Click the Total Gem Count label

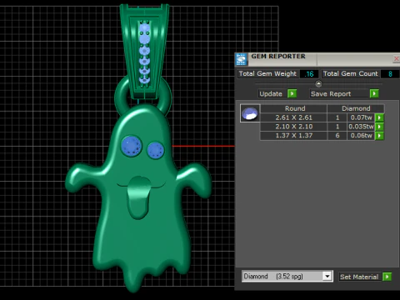pos(351,74)
